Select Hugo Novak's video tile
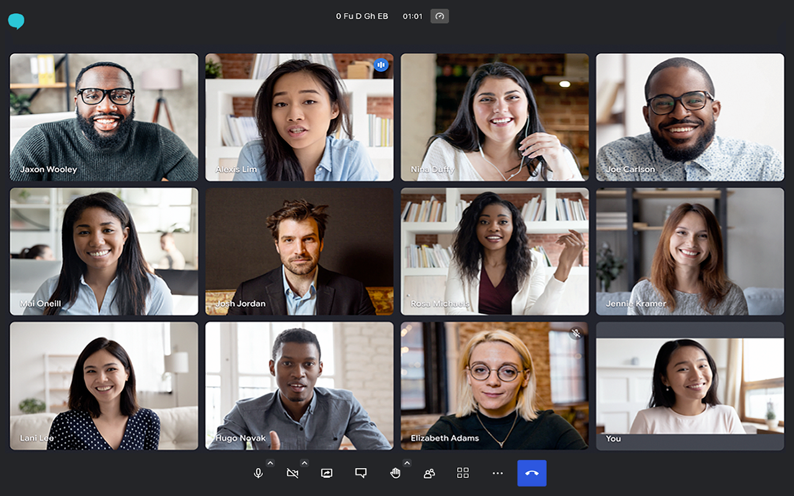This screenshot has height=496, width=794. (300, 386)
